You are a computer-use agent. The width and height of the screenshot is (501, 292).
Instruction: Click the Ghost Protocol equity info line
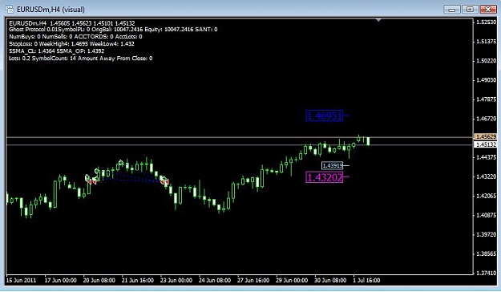coord(113,30)
